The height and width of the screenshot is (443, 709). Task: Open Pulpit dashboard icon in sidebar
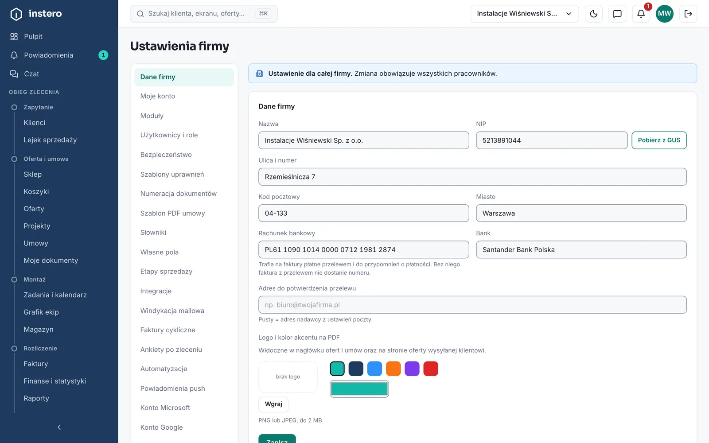click(x=14, y=36)
